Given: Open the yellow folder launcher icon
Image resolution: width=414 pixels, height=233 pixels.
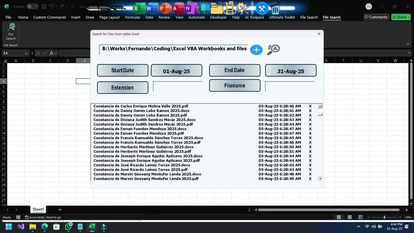Looking at the screenshot, I should pyautogui.click(x=217, y=9).
